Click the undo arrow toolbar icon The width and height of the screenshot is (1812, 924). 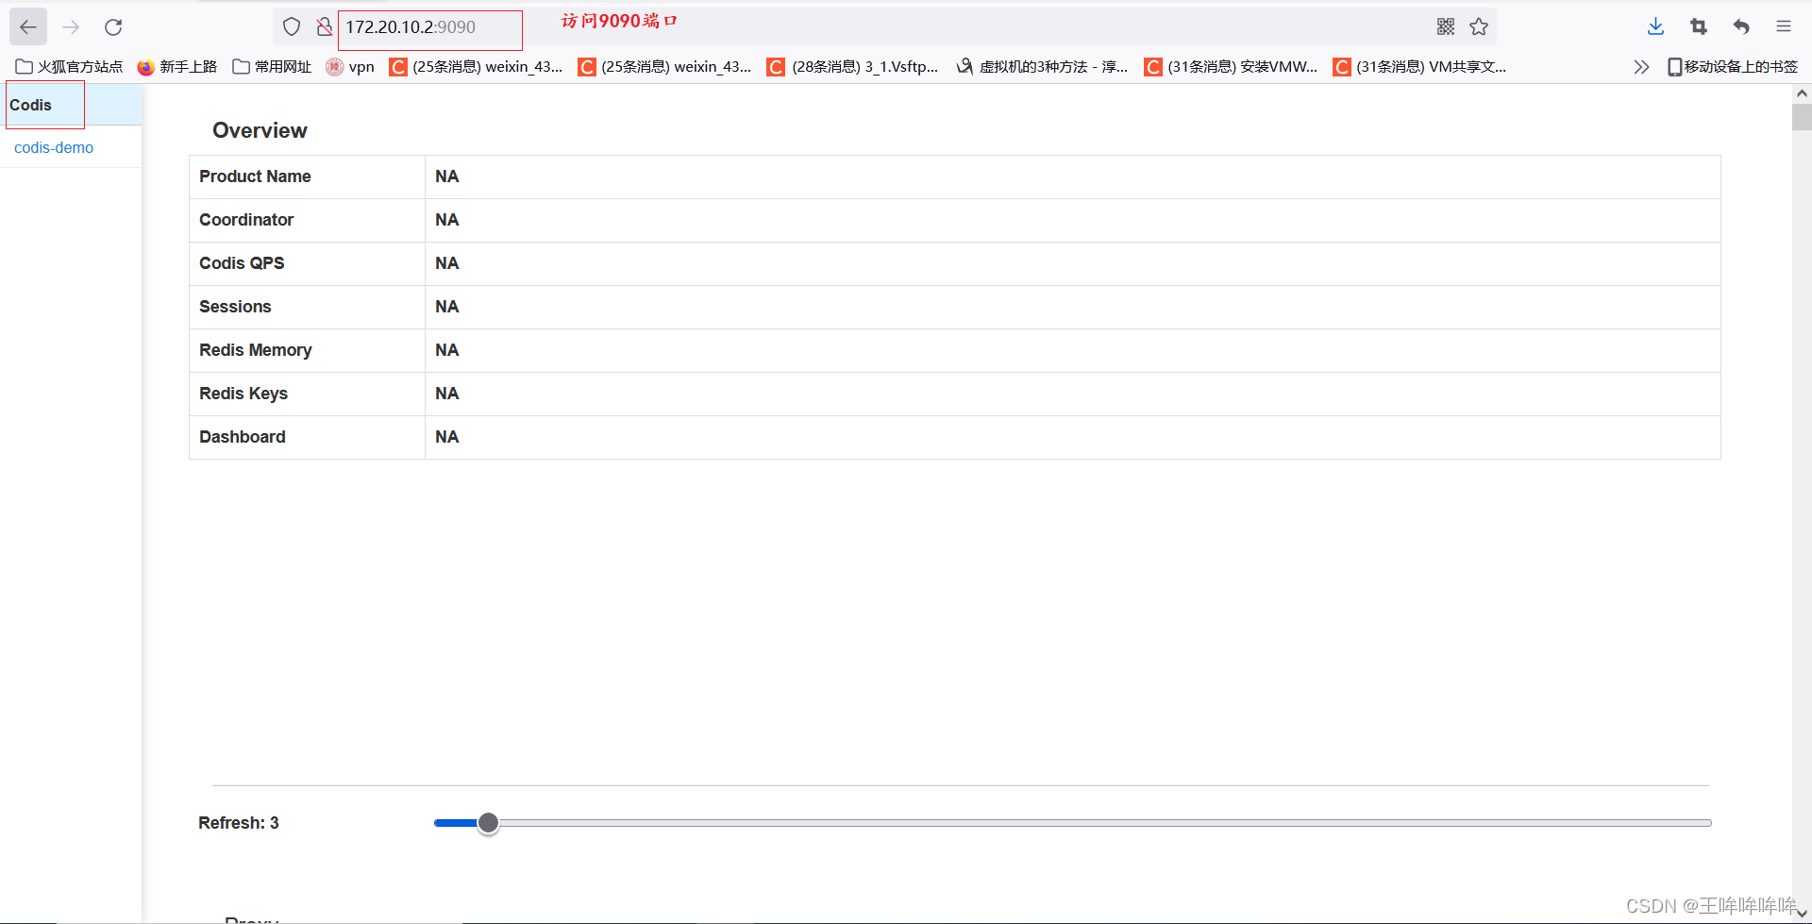[x=1741, y=27]
